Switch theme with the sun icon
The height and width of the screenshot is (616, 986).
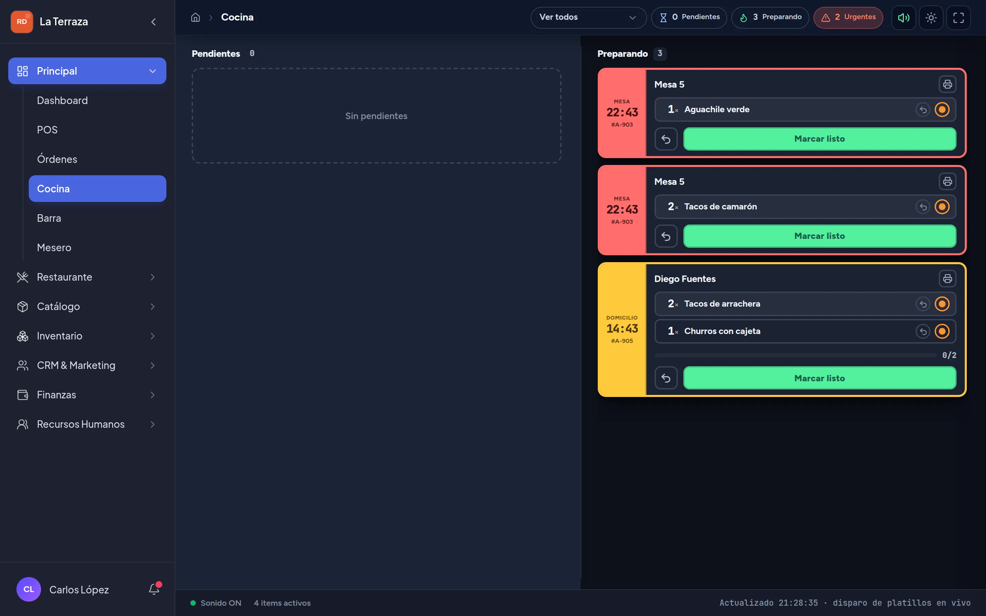pyautogui.click(x=931, y=17)
